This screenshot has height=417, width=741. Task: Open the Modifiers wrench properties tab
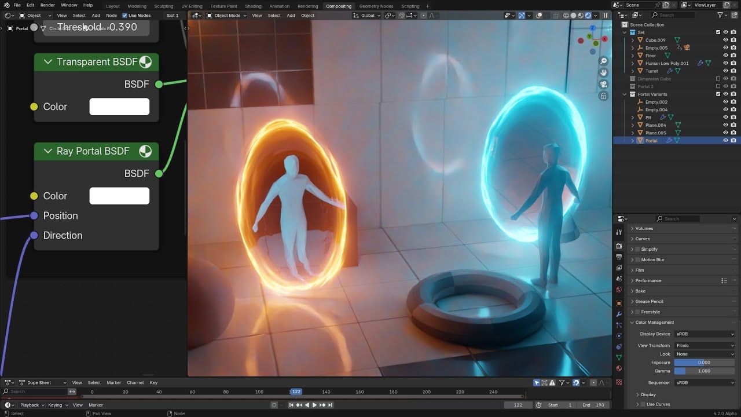pyautogui.click(x=619, y=314)
